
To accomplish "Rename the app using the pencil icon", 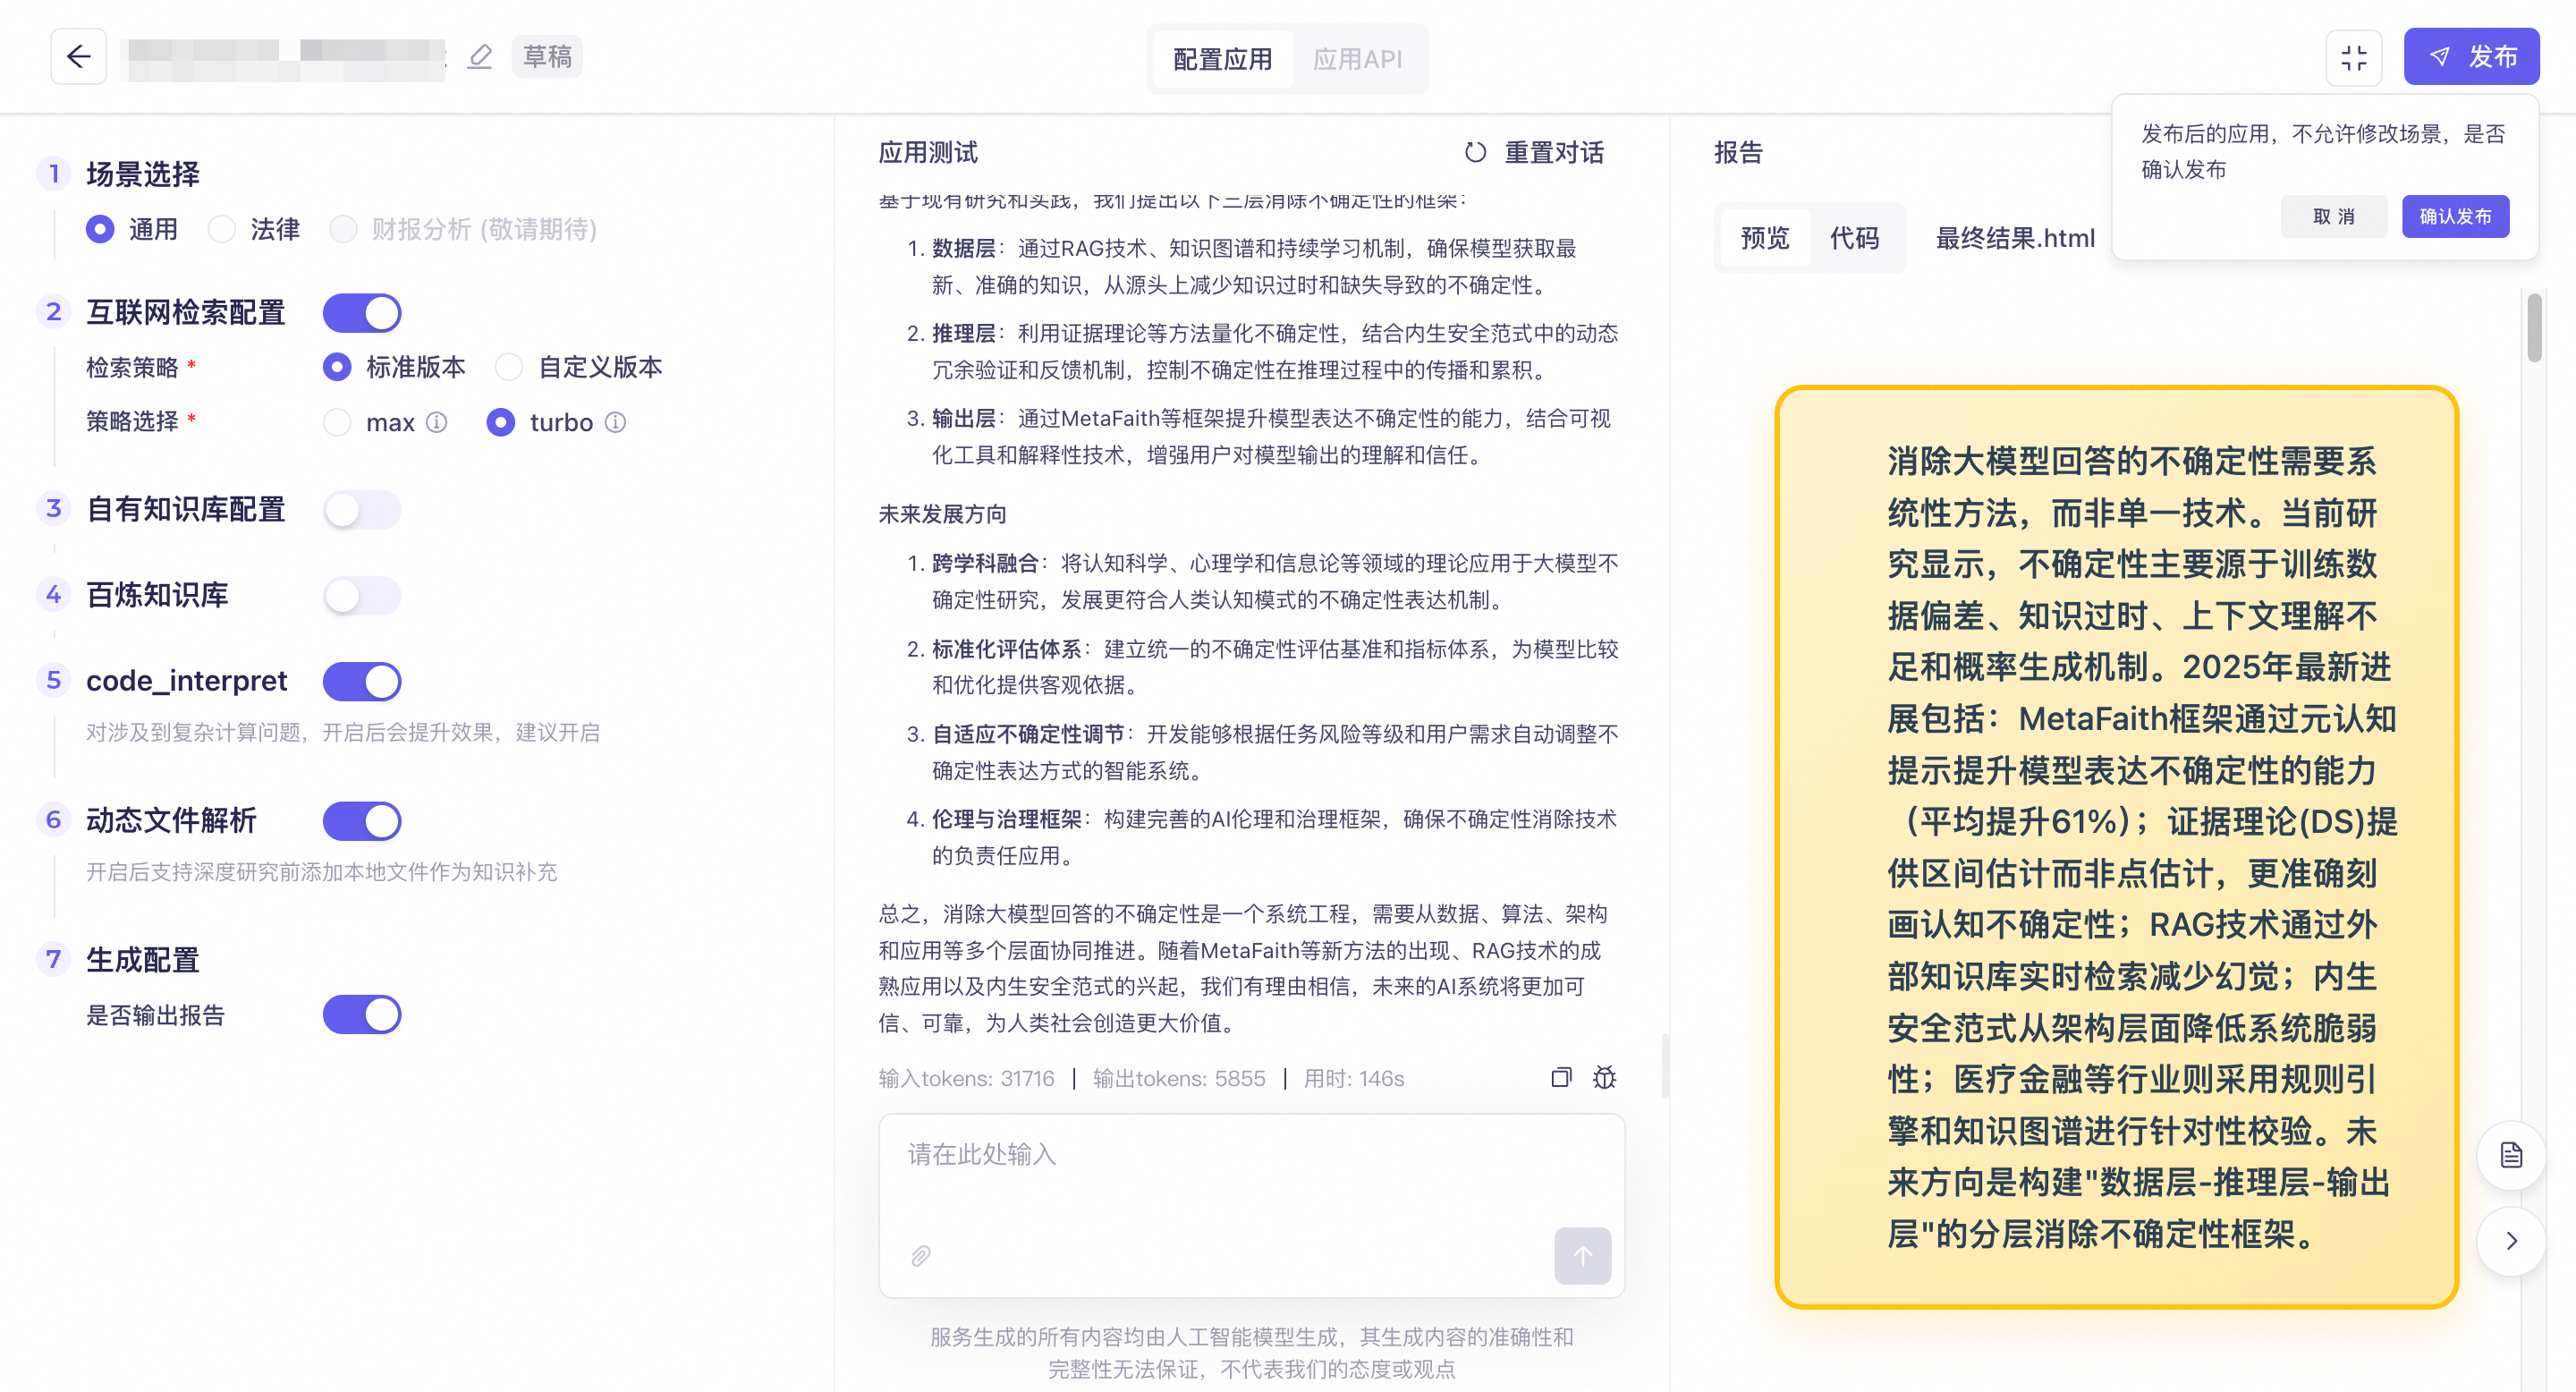I will pyautogui.click(x=480, y=57).
